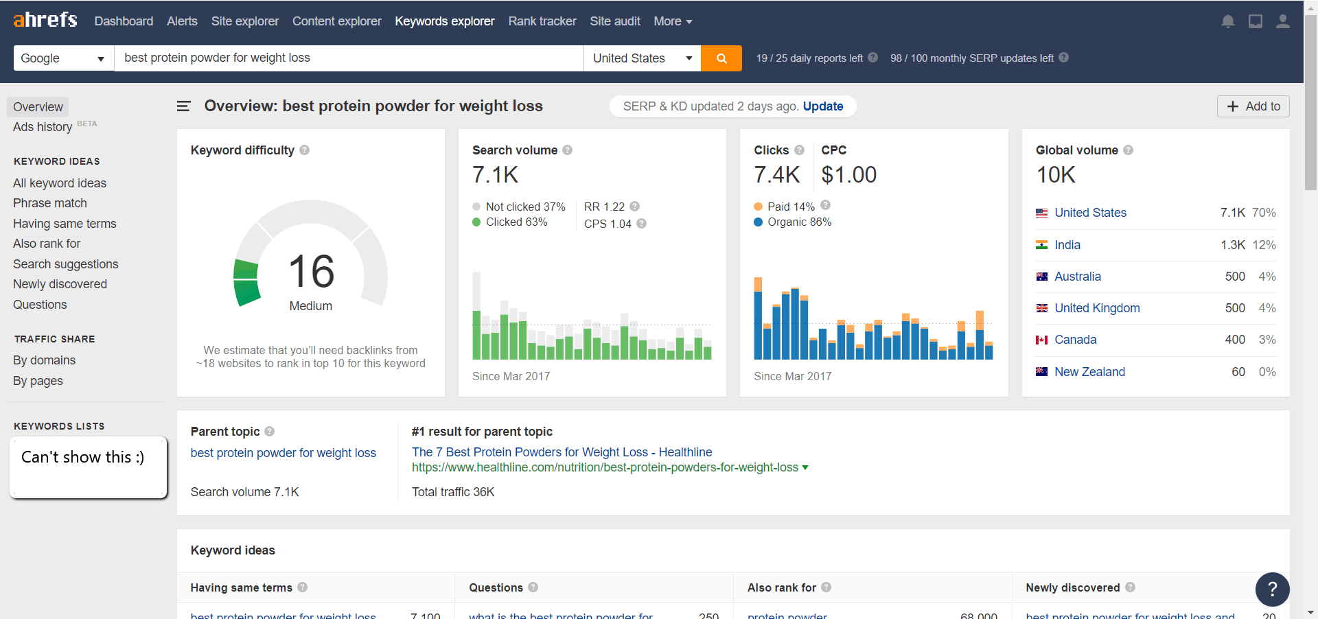Open CPS 1.04 help icon
The height and width of the screenshot is (619, 1318).
[641, 223]
